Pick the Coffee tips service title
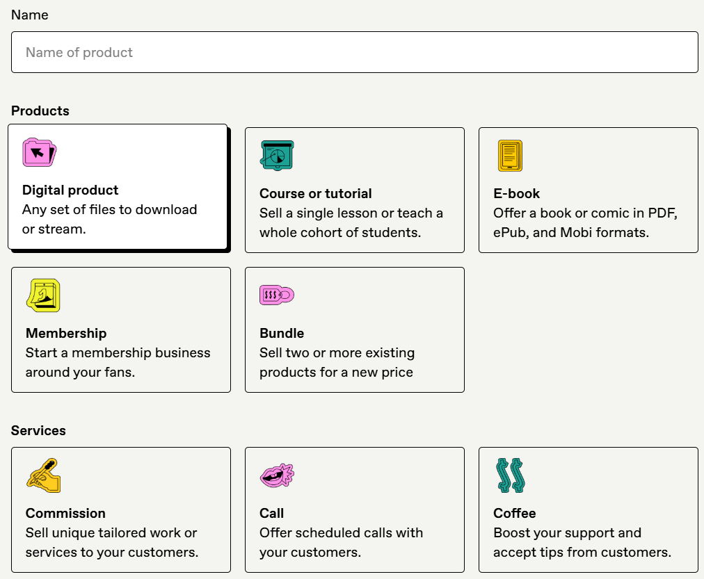The image size is (704, 579). click(514, 514)
